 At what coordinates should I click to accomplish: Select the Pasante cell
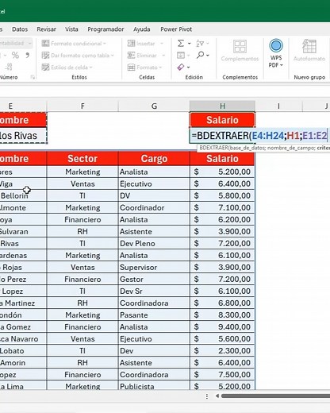[x=154, y=315]
